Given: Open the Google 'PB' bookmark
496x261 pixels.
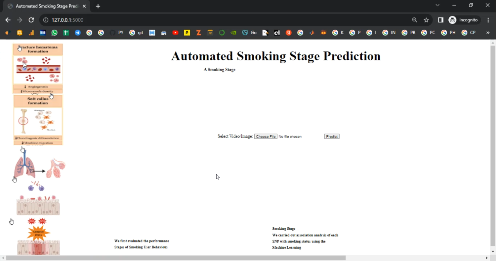Looking at the screenshot, I should click(x=408, y=33).
